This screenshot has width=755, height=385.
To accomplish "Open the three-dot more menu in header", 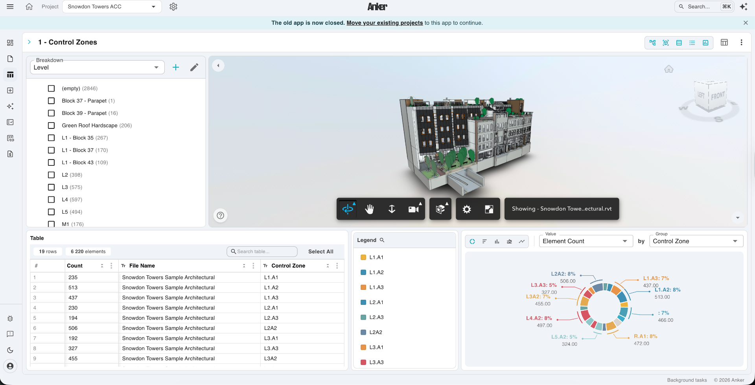I will click(x=741, y=42).
